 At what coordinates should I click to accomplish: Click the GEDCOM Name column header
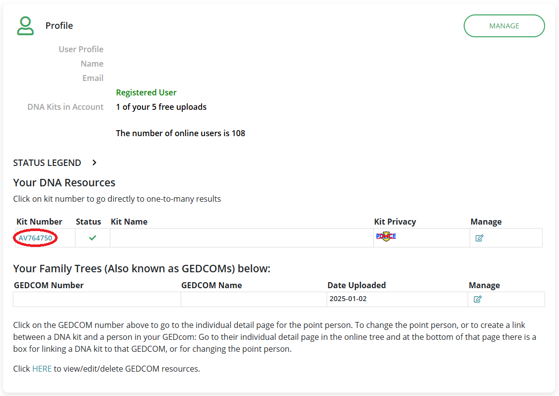[211, 285]
